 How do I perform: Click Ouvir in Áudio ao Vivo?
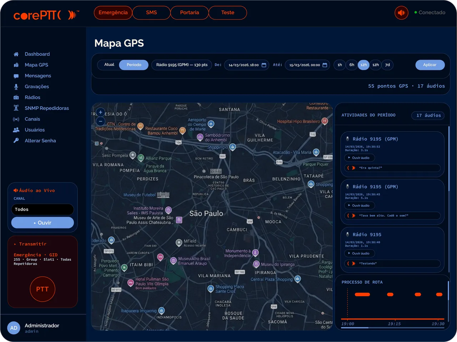click(42, 223)
